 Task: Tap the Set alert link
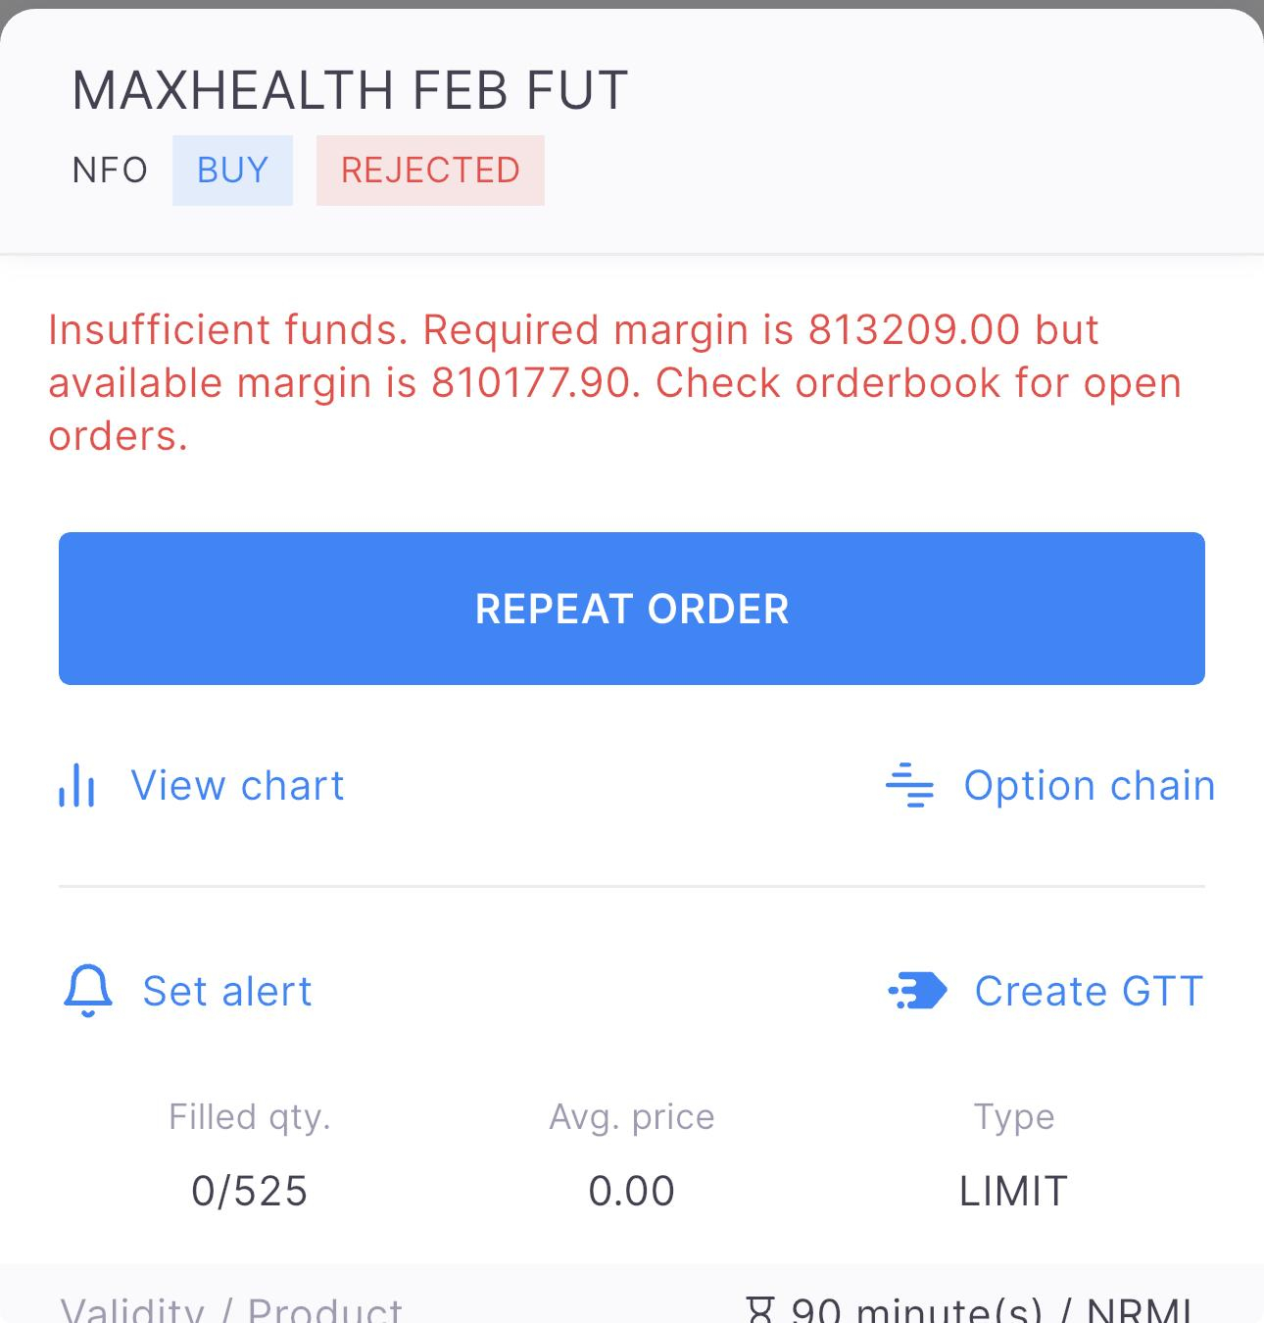pos(227,991)
